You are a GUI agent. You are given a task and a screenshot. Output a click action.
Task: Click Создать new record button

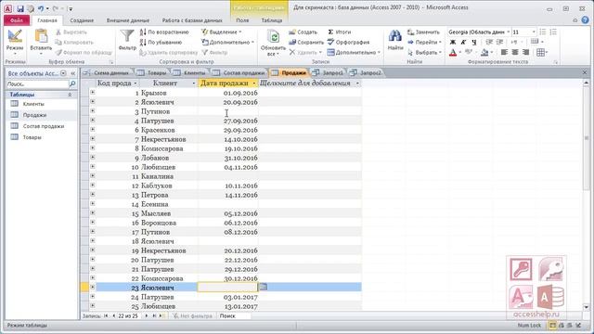pos(303,32)
